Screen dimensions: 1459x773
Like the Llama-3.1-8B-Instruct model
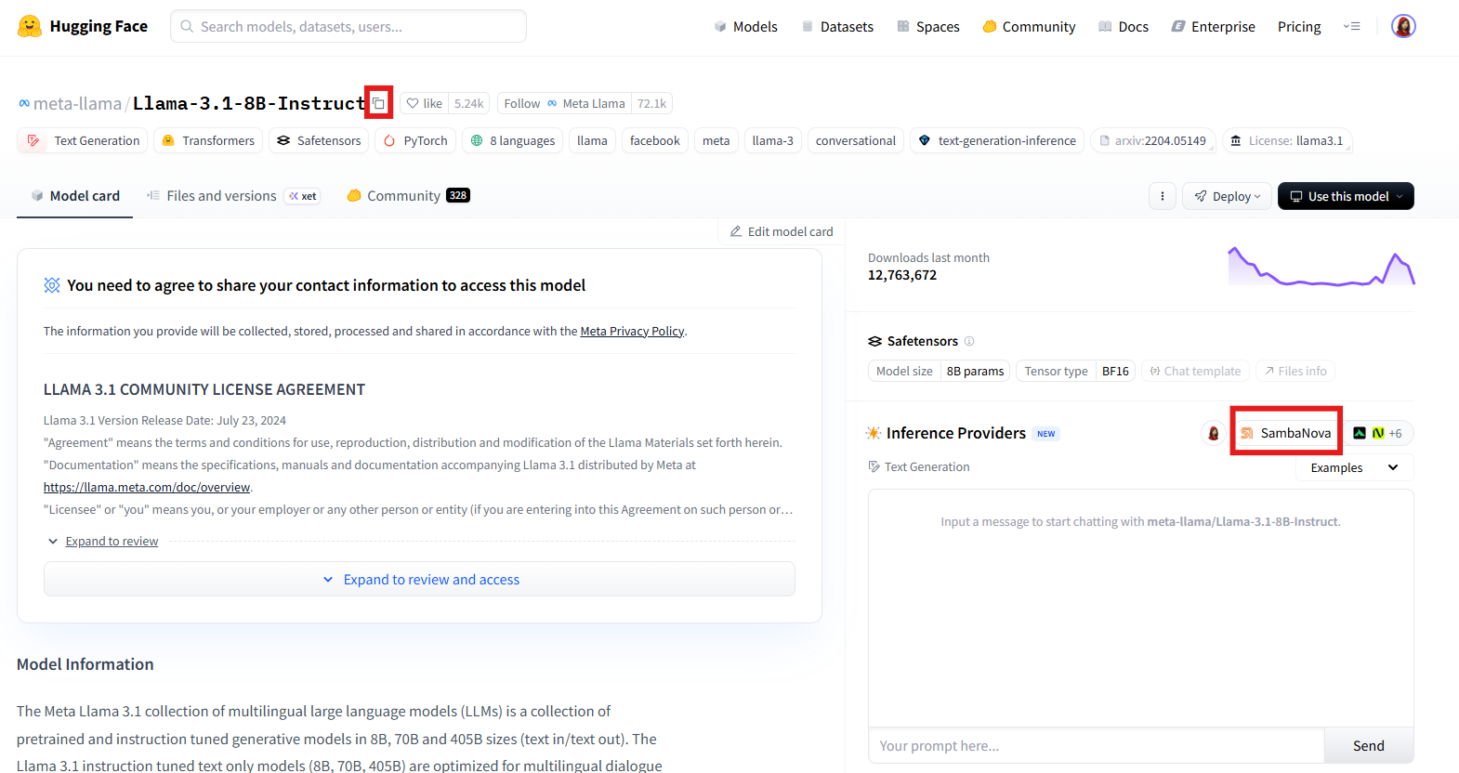point(425,103)
